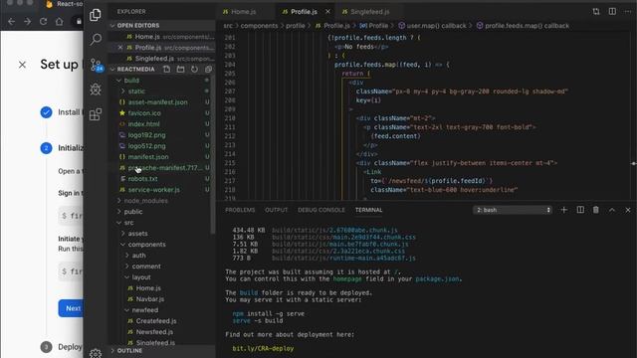
Task: Open the Extensions view icon
Action: 96,114
